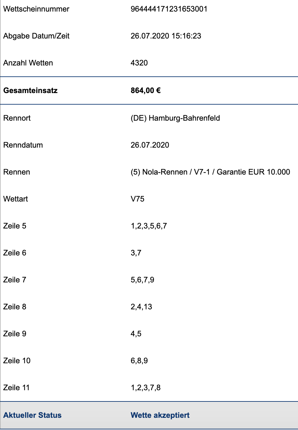Select the Wettart value V75
The image size is (298, 430).
tap(137, 199)
